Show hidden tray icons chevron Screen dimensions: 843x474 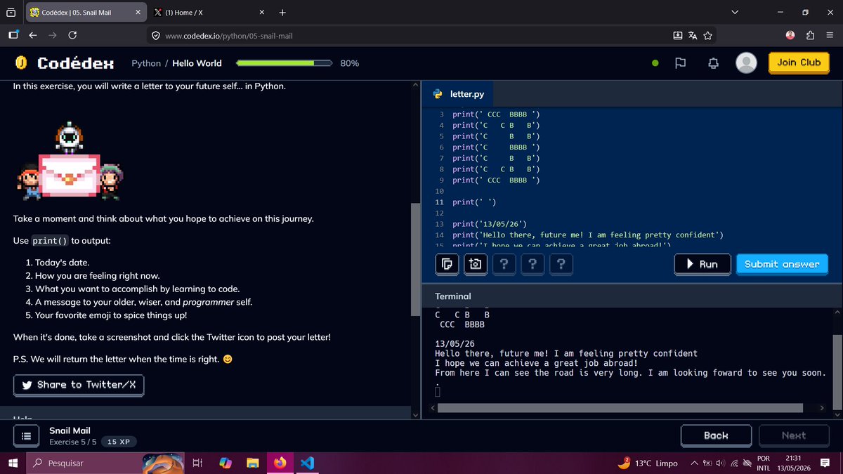[694, 463]
